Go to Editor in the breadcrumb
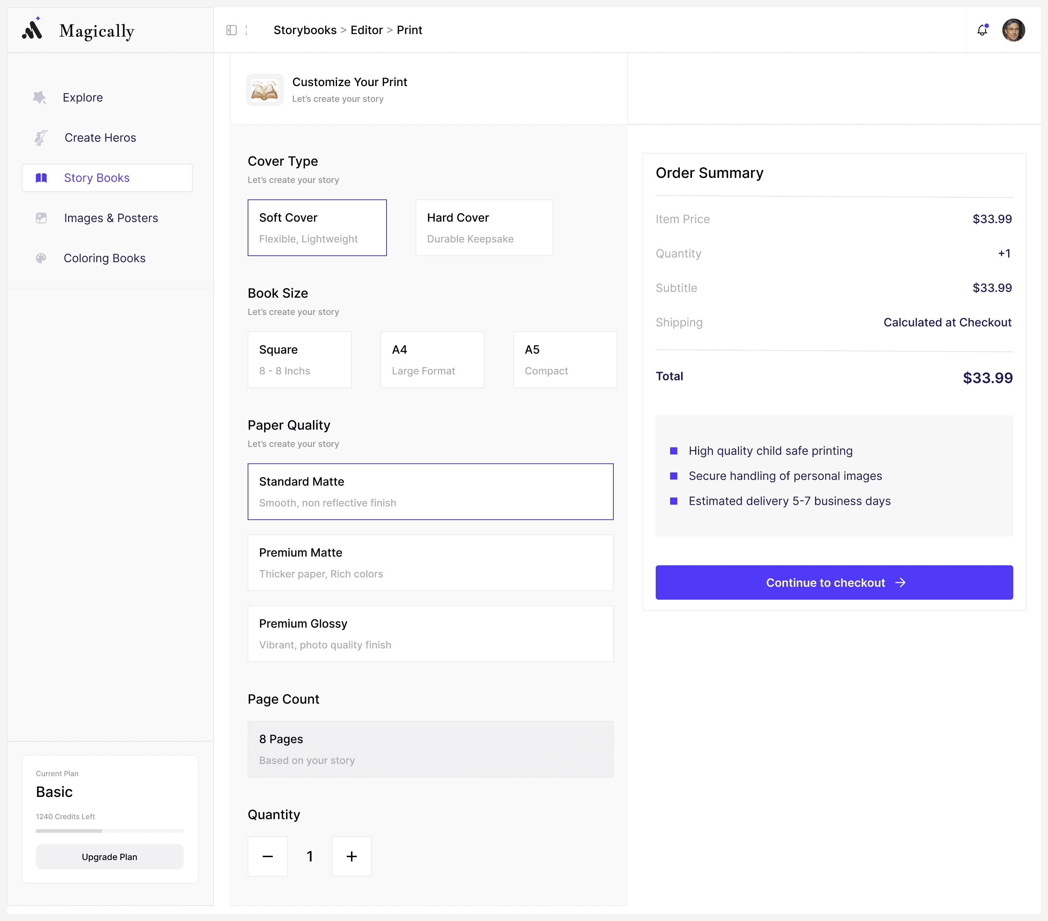Image resolution: width=1048 pixels, height=921 pixels. click(x=366, y=30)
